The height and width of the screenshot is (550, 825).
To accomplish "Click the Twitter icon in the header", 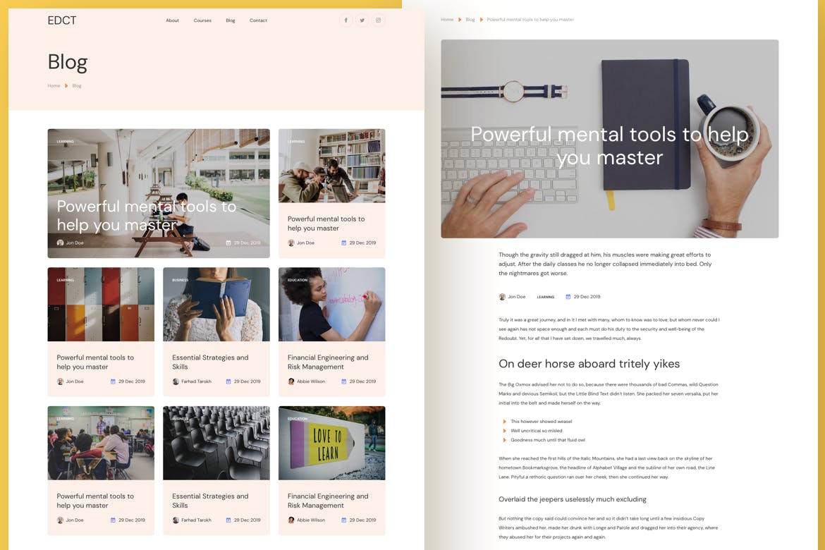I will [362, 20].
